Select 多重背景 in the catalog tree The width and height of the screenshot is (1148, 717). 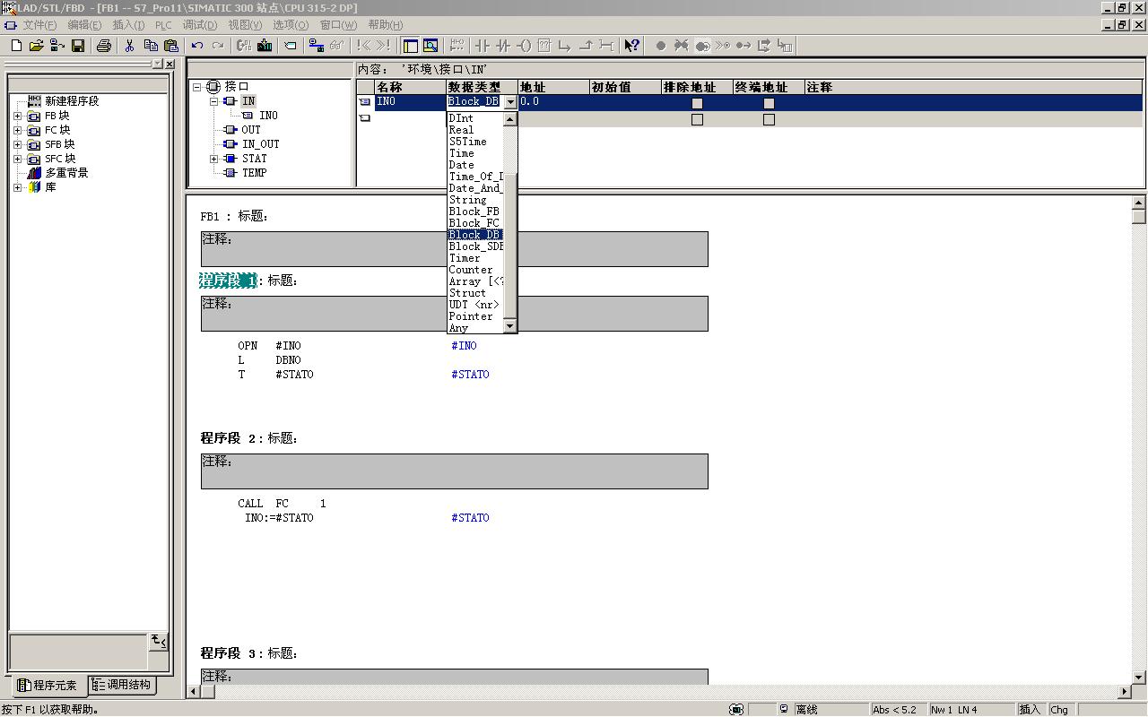pos(66,173)
